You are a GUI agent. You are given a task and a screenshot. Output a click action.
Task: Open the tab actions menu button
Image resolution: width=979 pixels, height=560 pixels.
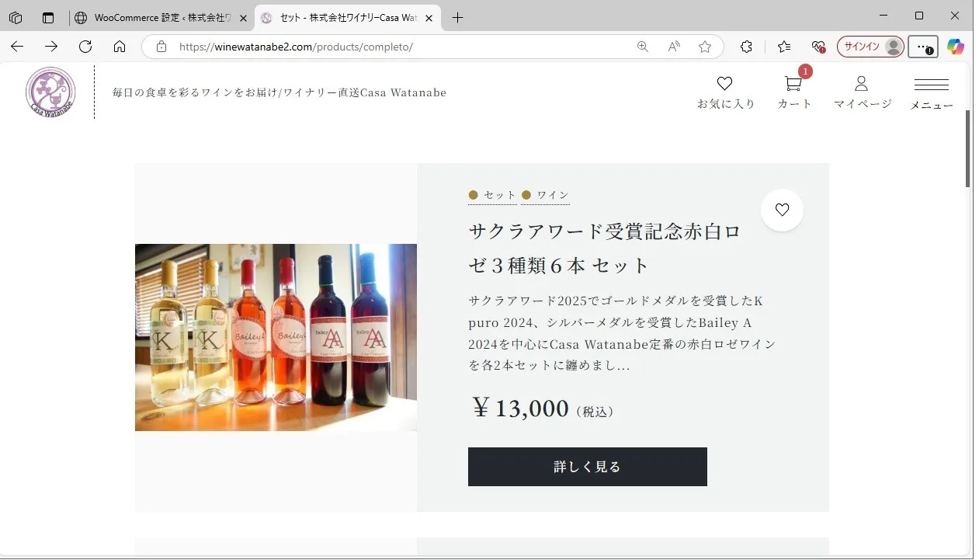pyautogui.click(x=48, y=17)
